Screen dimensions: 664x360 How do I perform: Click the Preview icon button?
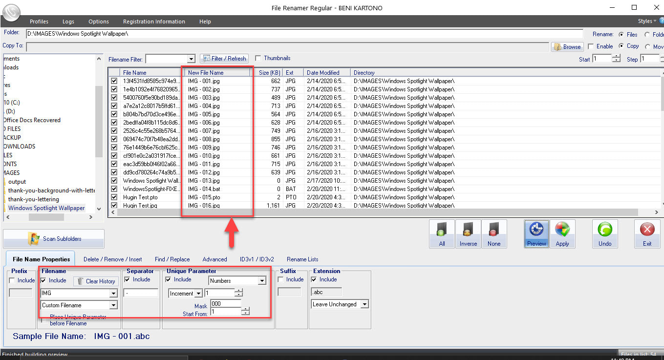tap(536, 234)
